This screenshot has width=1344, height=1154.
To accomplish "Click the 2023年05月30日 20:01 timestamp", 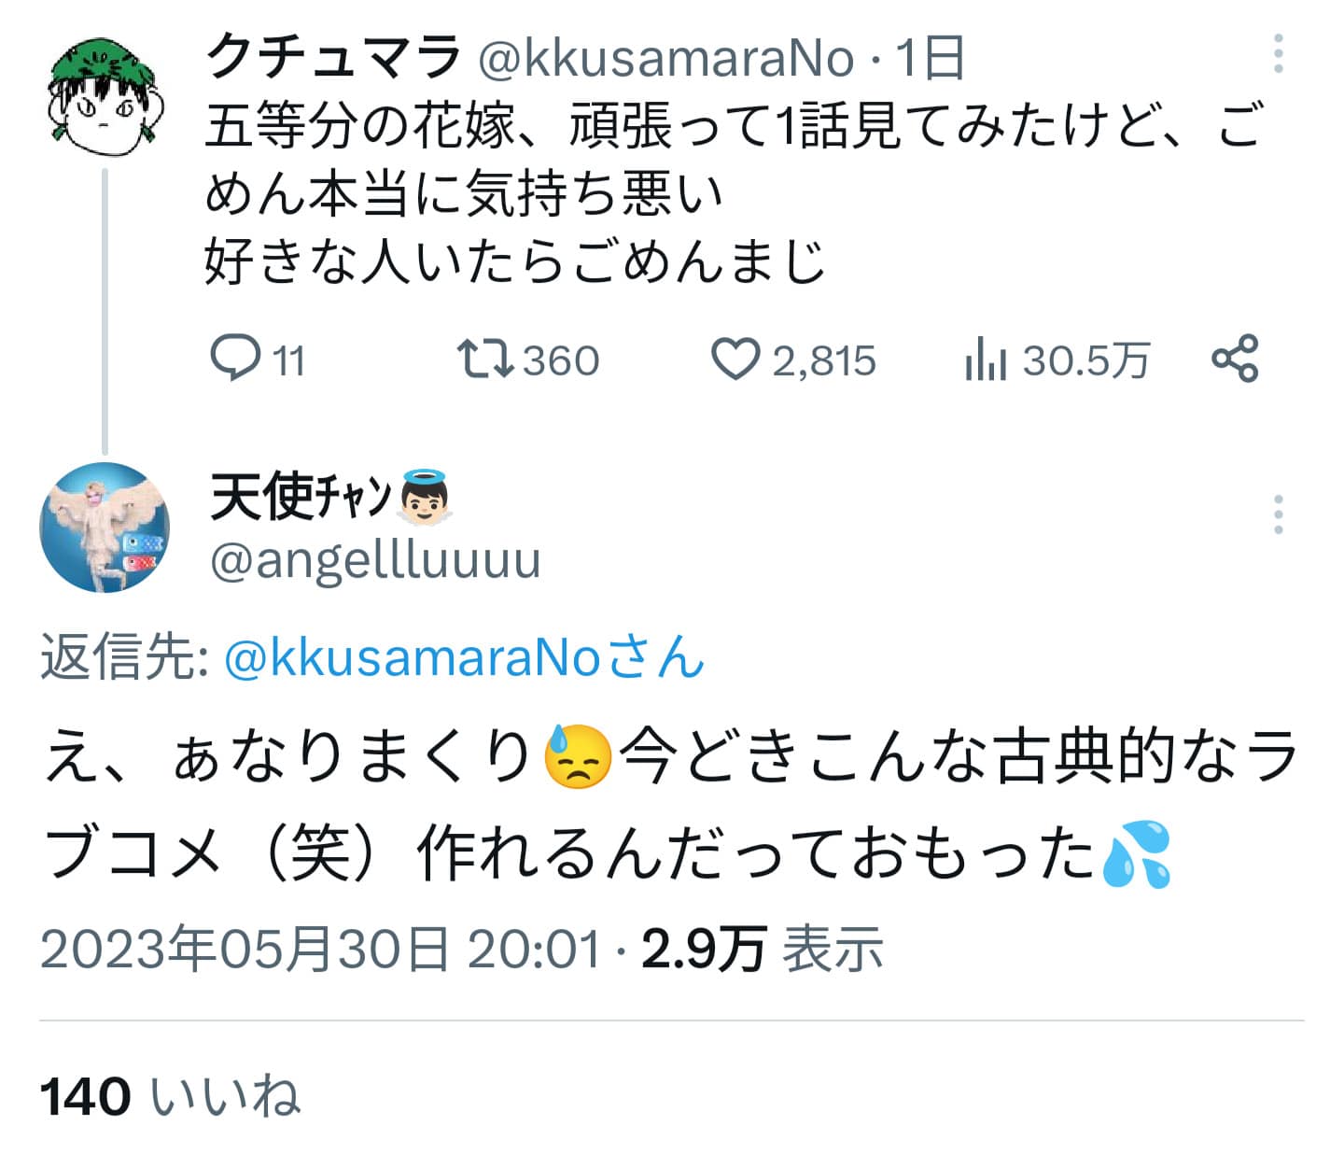I will tap(320, 950).
